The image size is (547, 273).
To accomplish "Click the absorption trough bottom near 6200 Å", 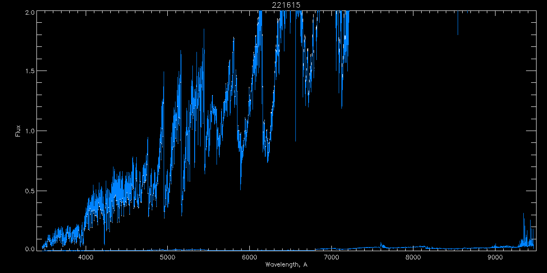I will pyautogui.click(x=268, y=159).
